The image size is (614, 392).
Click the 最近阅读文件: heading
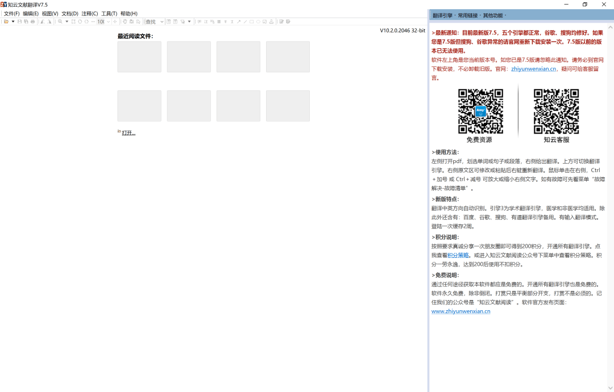[135, 36]
